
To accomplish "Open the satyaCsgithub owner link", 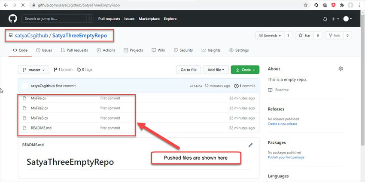I will tap(31, 35).
